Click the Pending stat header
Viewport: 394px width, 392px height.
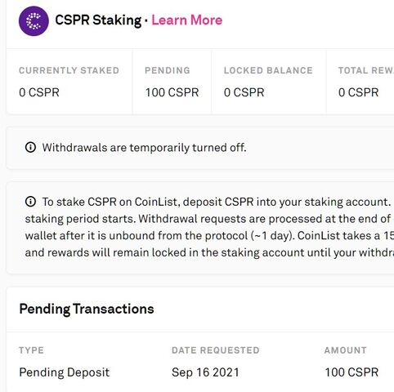click(168, 70)
